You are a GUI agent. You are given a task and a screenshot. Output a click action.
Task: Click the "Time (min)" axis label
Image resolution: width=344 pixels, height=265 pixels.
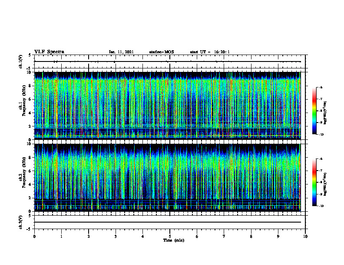pyautogui.click(x=174, y=240)
